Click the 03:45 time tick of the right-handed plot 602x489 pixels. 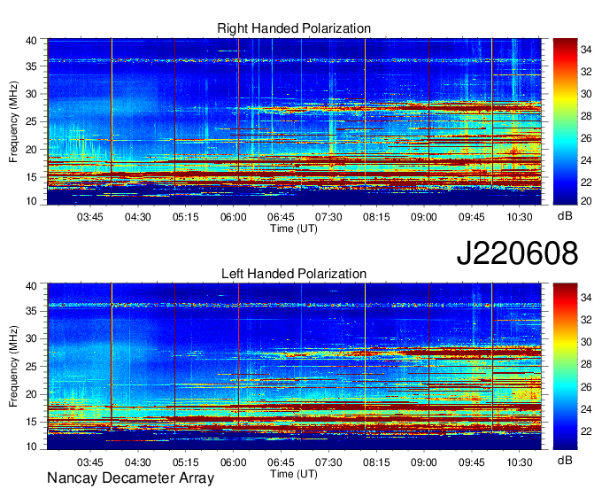(x=89, y=217)
